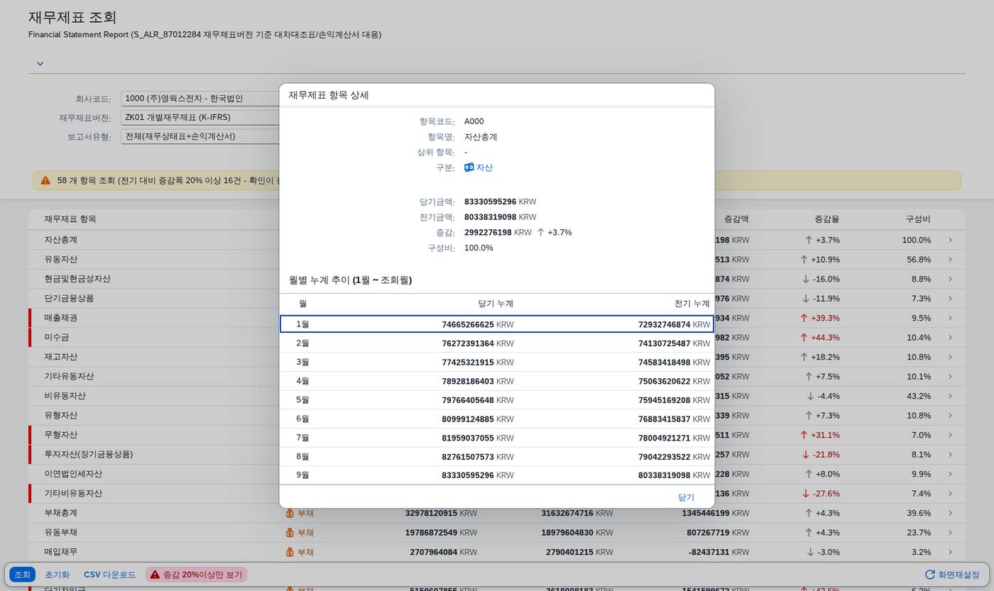Open the 재무제표버전 combo box
Image resolution: width=994 pixels, height=591 pixels.
click(x=200, y=118)
